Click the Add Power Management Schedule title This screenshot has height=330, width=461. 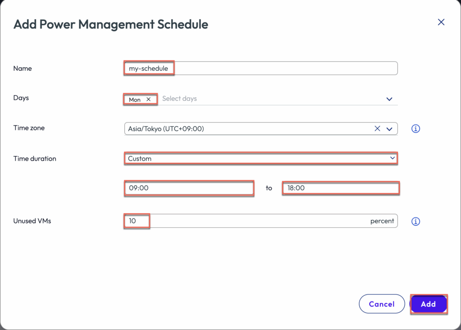pos(111,24)
